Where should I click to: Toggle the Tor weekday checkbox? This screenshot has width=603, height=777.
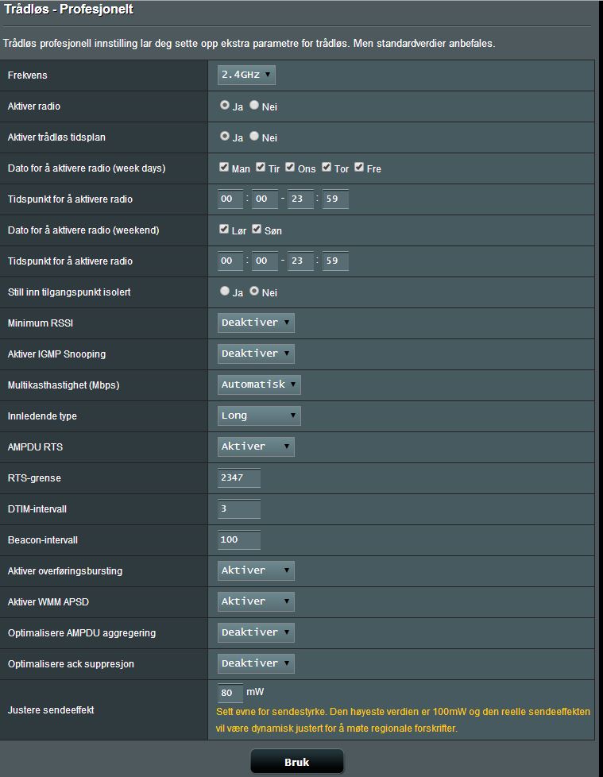[327, 167]
